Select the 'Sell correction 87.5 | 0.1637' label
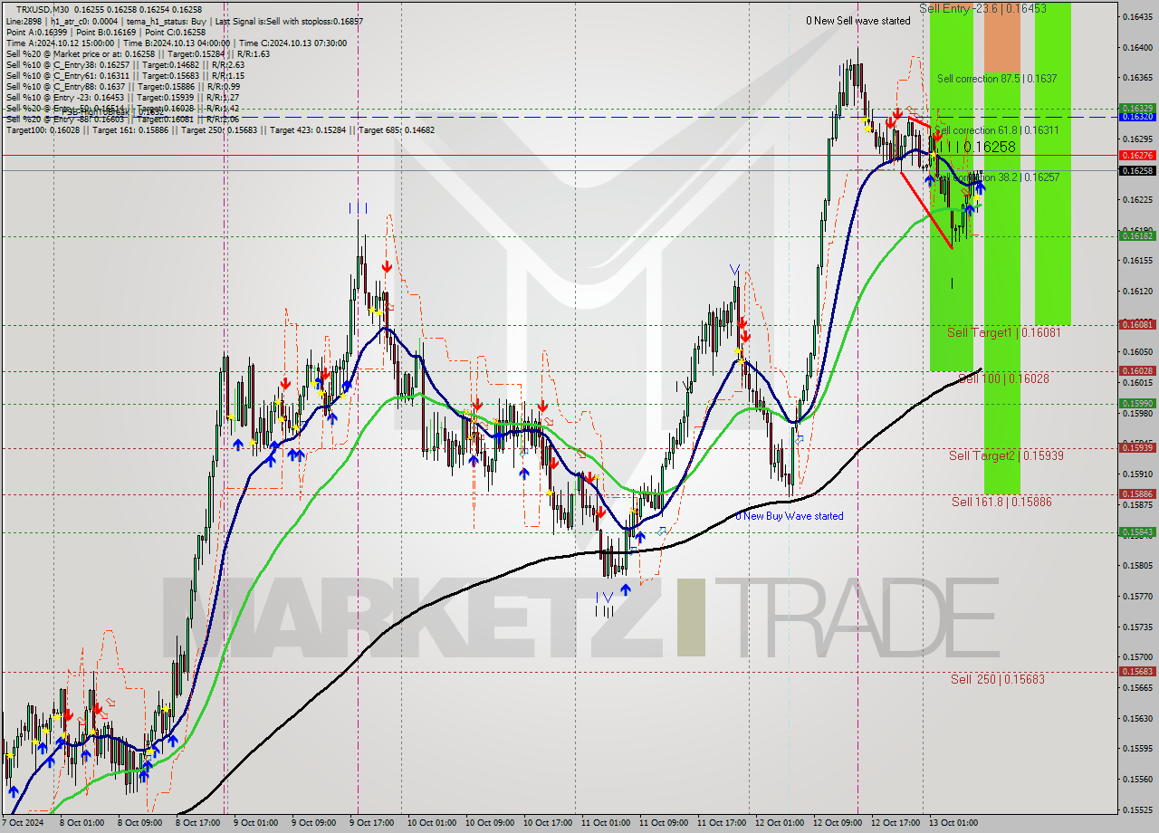The image size is (1159, 833). pos(997,79)
